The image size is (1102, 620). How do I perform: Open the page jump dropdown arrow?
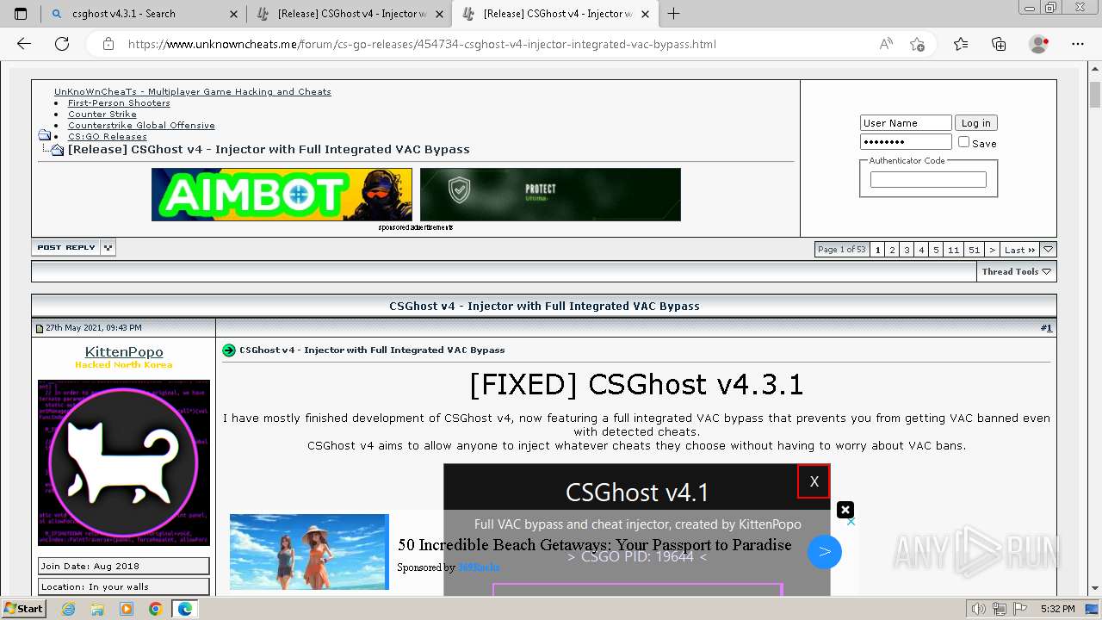click(x=1048, y=250)
